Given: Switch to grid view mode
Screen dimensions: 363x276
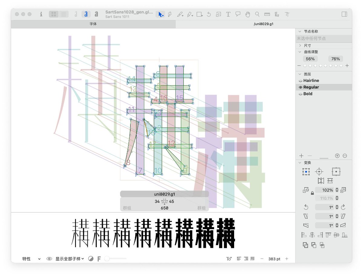Looking at the screenshot, I should pos(54,14).
